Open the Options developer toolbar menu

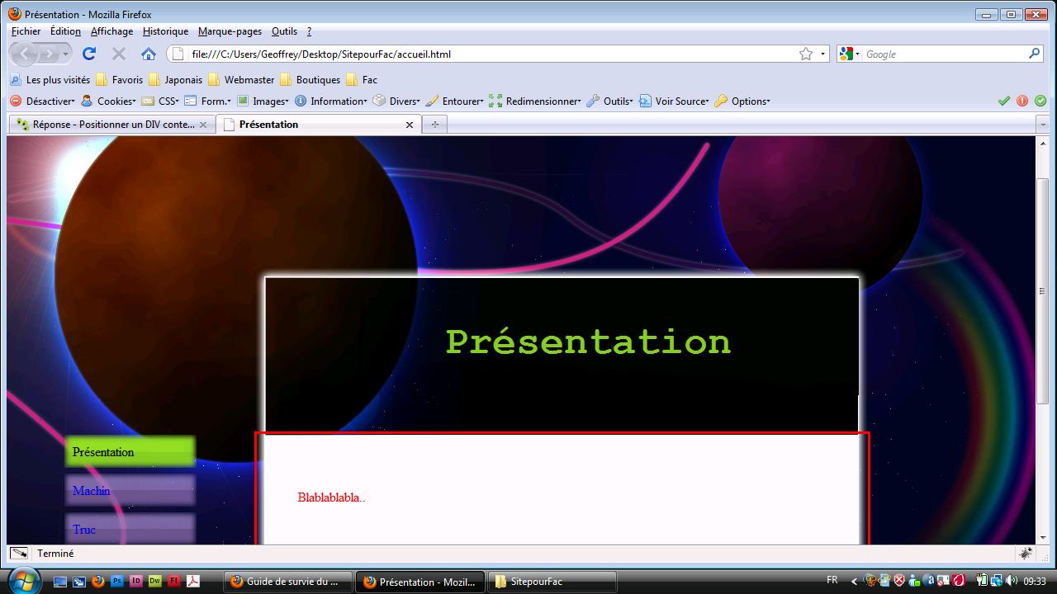click(742, 101)
